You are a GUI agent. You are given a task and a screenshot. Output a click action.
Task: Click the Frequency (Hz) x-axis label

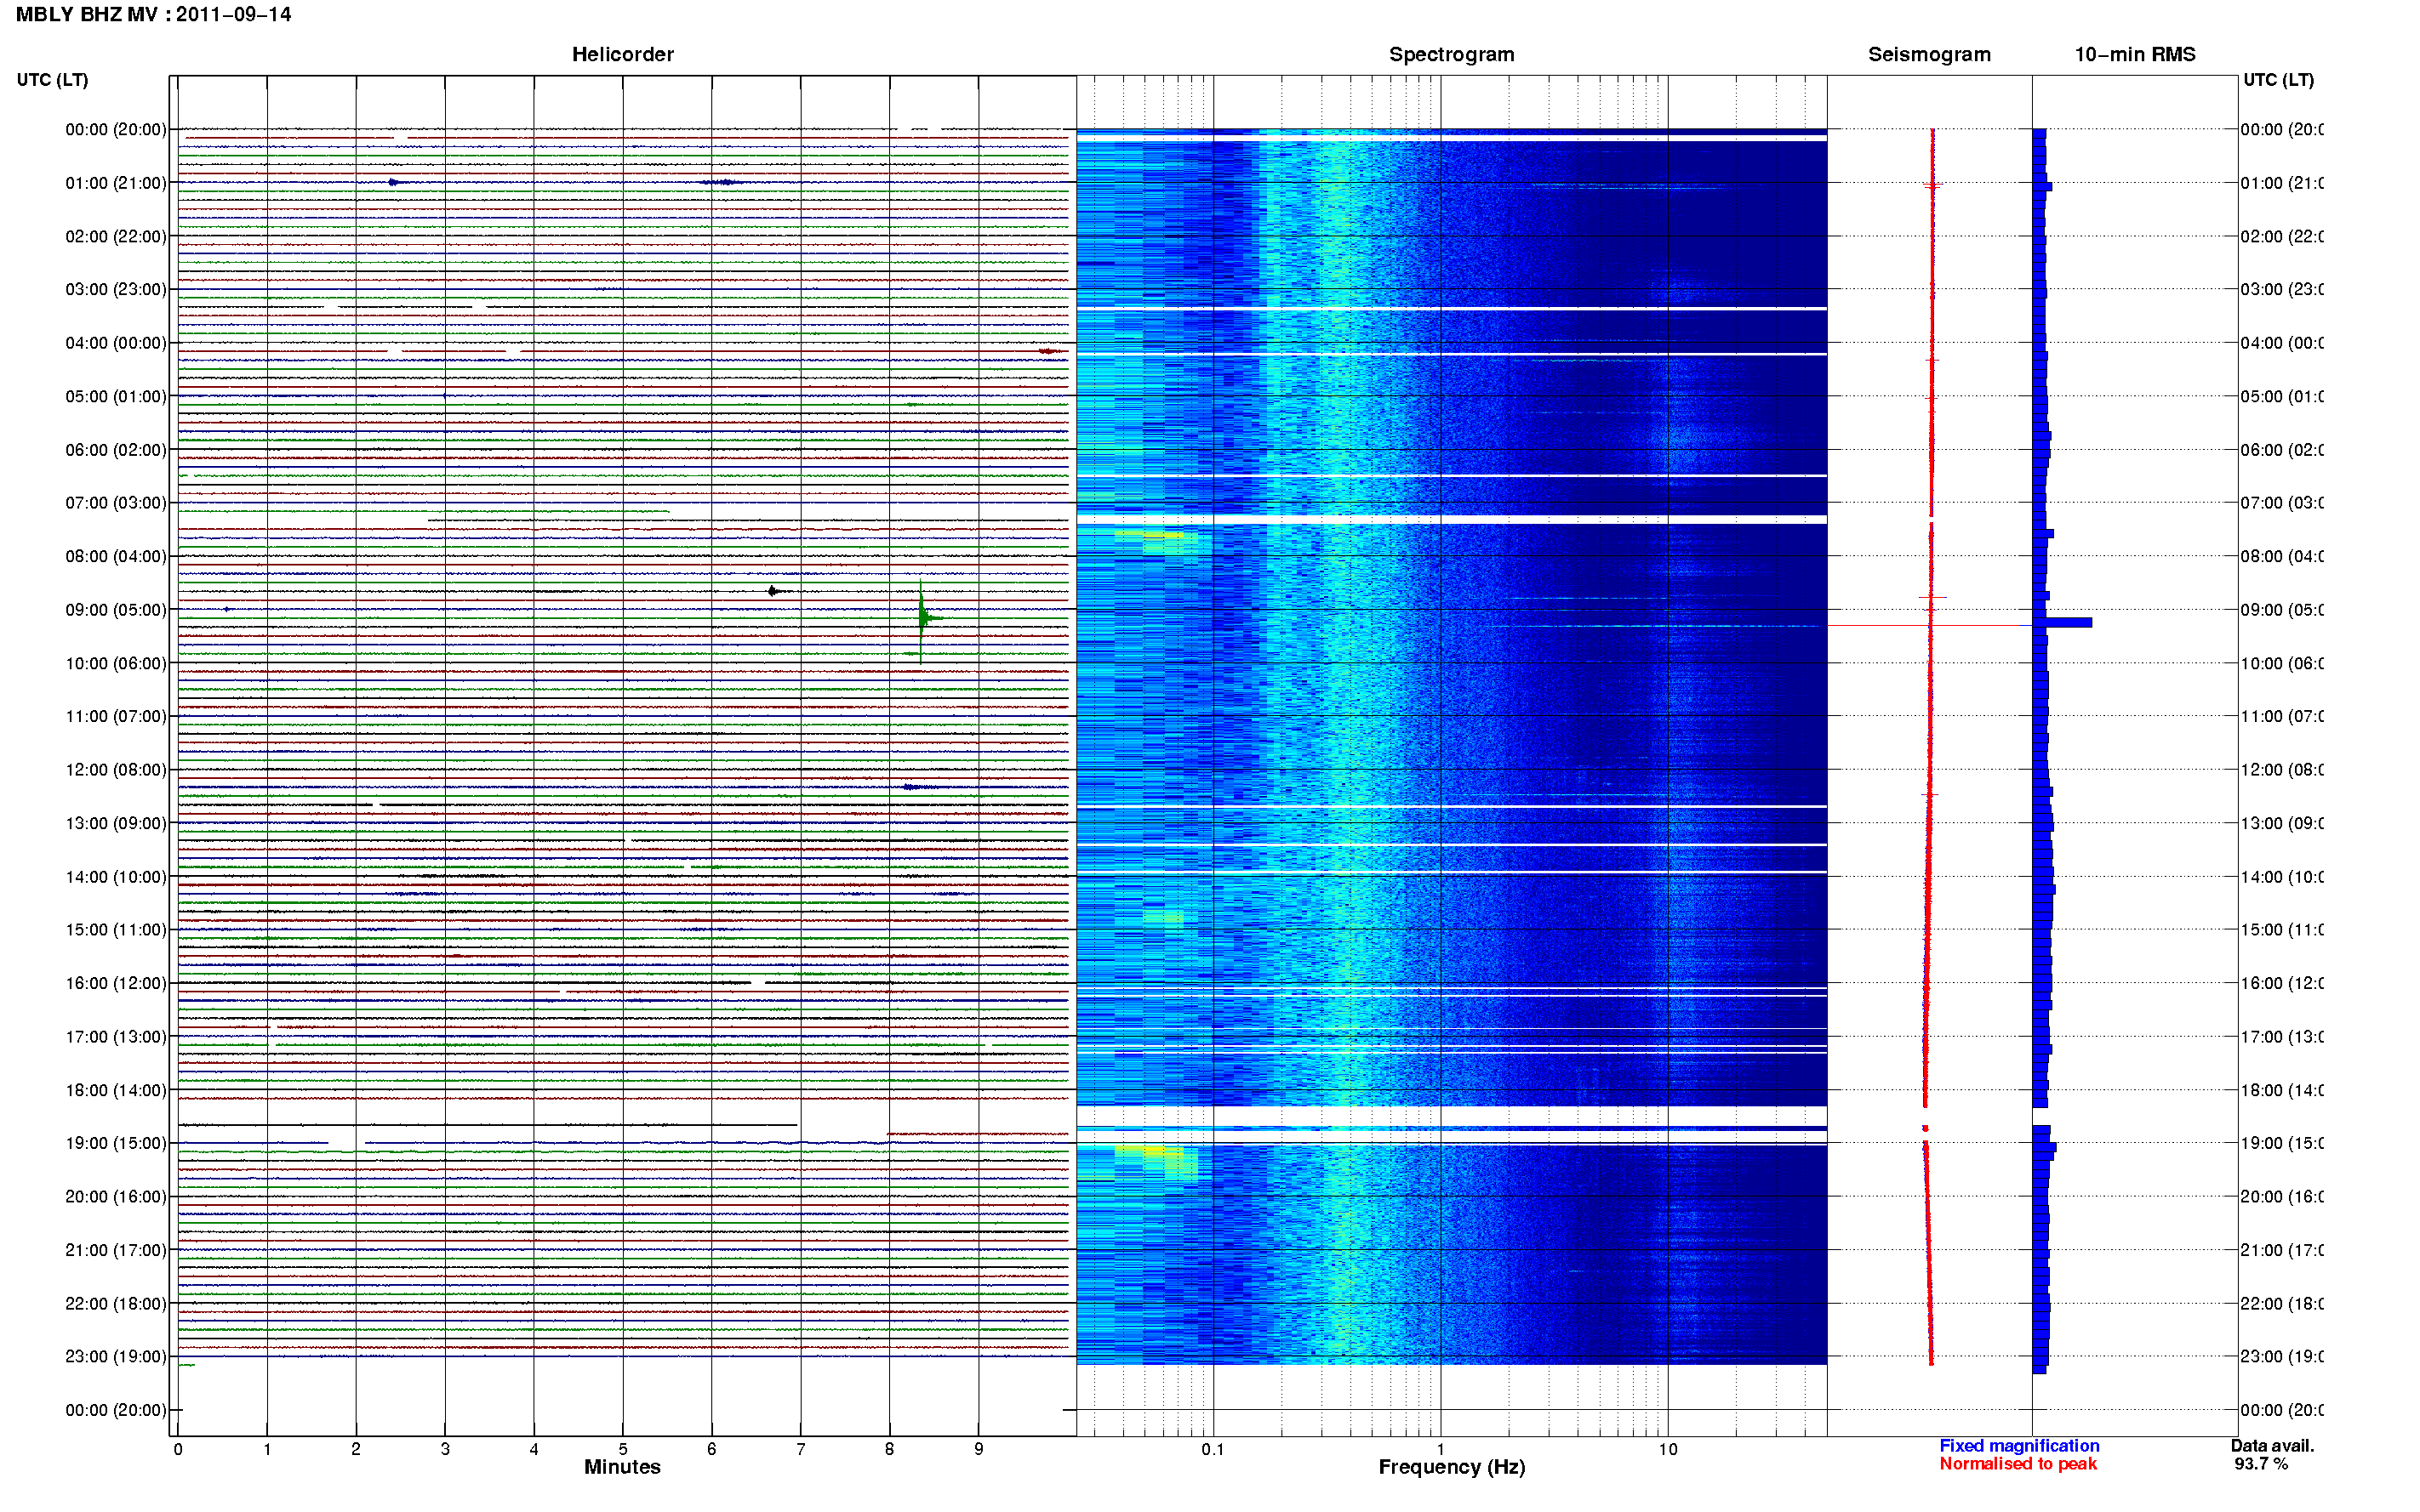tap(1452, 1468)
